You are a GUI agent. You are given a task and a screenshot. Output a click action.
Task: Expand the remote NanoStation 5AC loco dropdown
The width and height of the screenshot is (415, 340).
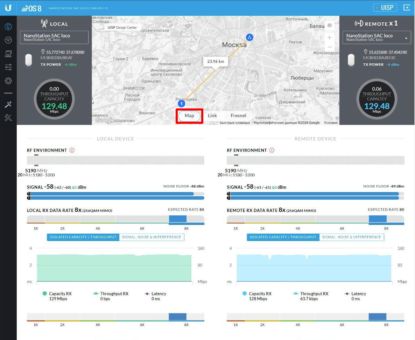[377, 37]
